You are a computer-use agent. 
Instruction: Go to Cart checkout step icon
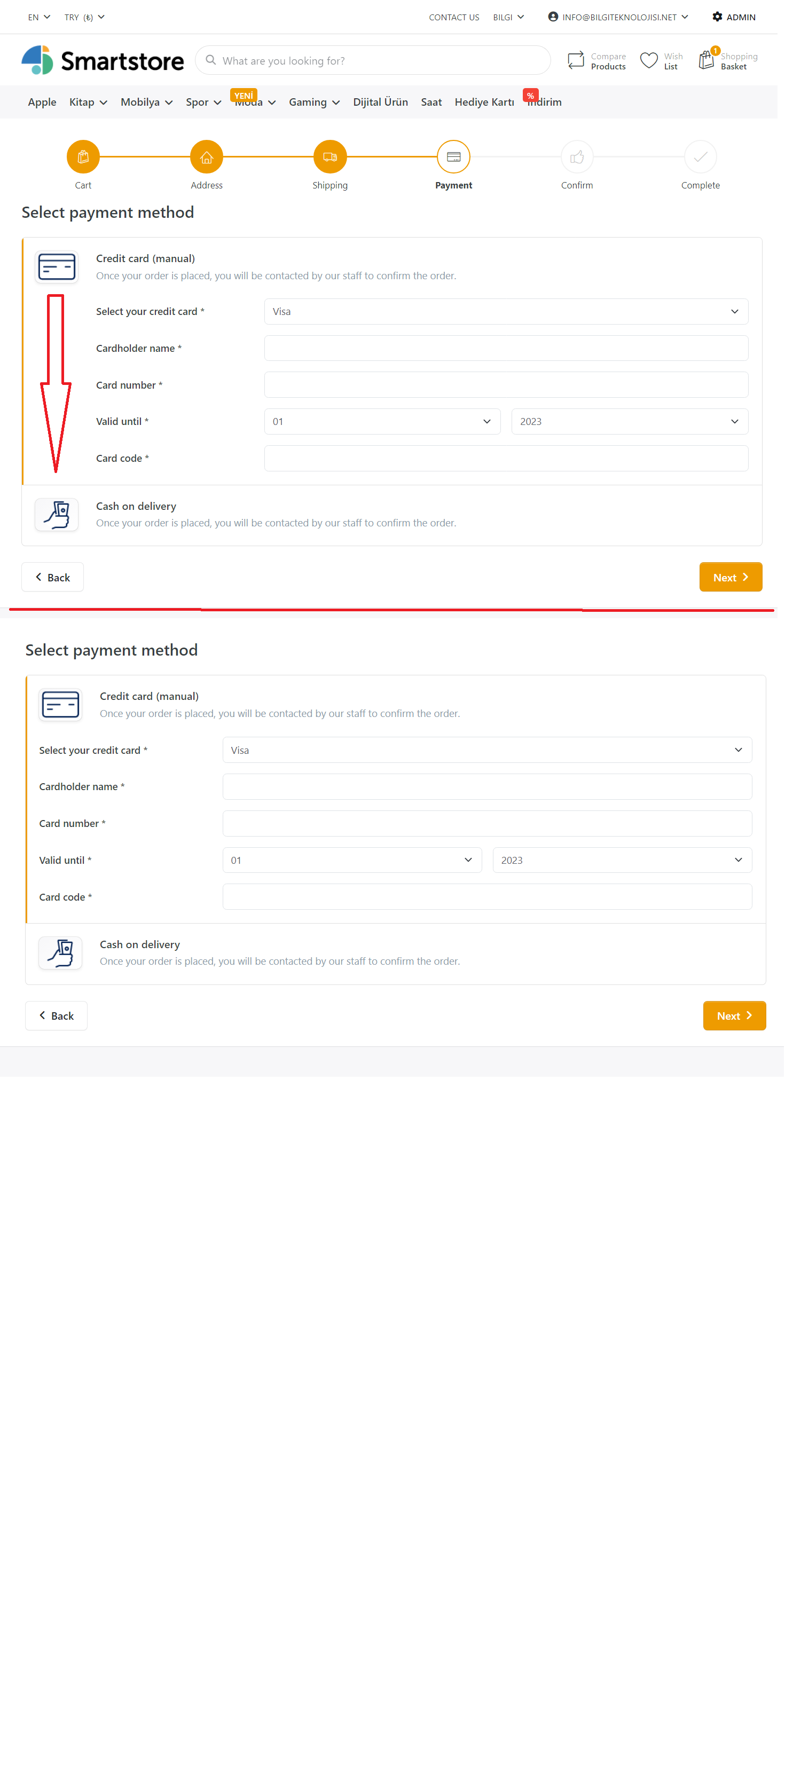[83, 157]
